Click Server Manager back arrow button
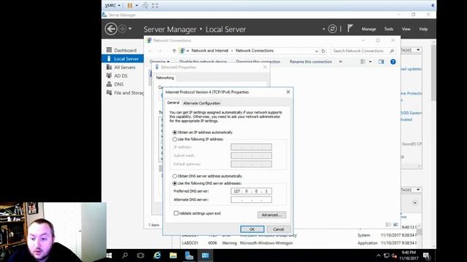Screen dimensions: 467x262 [111, 29]
